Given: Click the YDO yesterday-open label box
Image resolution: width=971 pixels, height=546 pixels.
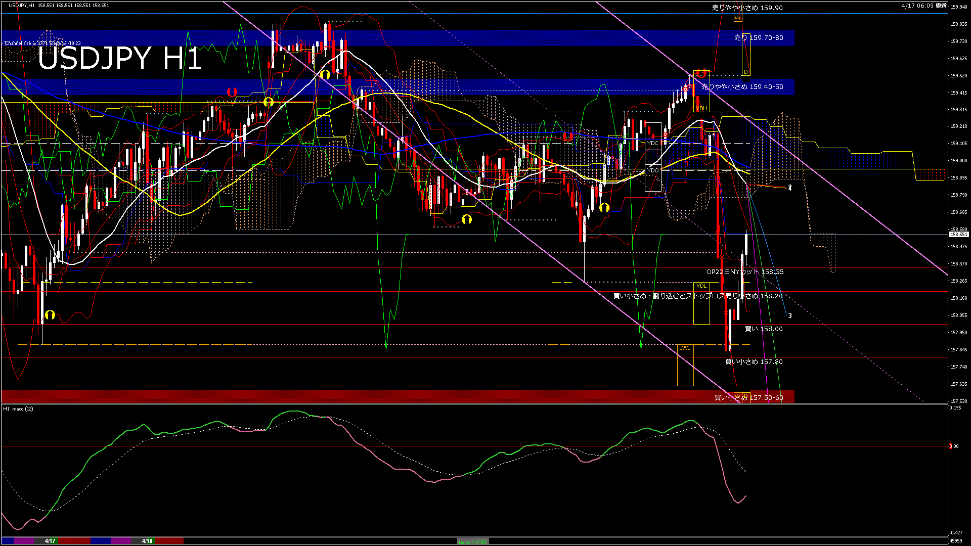Looking at the screenshot, I should [x=653, y=170].
